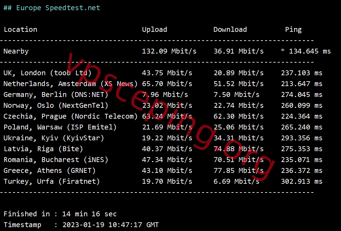Viewport: 341px width, 231px height.
Task: Click Turkey, Urfa (Firatnet) entry
Action: pyautogui.click(x=52, y=181)
